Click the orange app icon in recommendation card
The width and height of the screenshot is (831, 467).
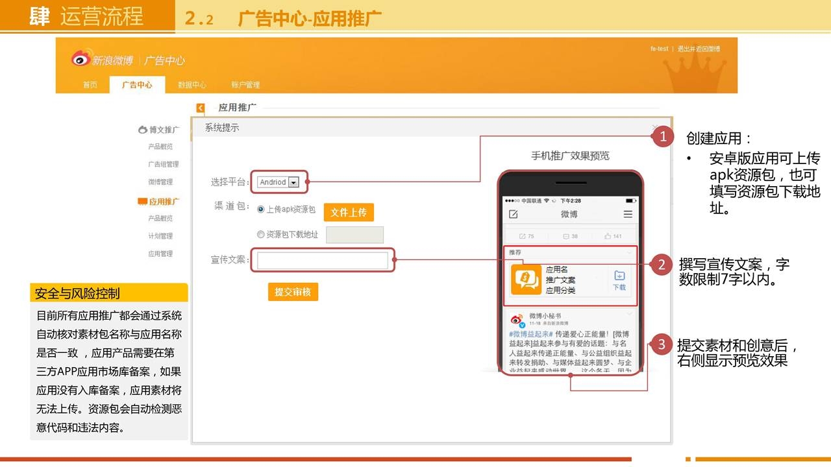(x=526, y=280)
